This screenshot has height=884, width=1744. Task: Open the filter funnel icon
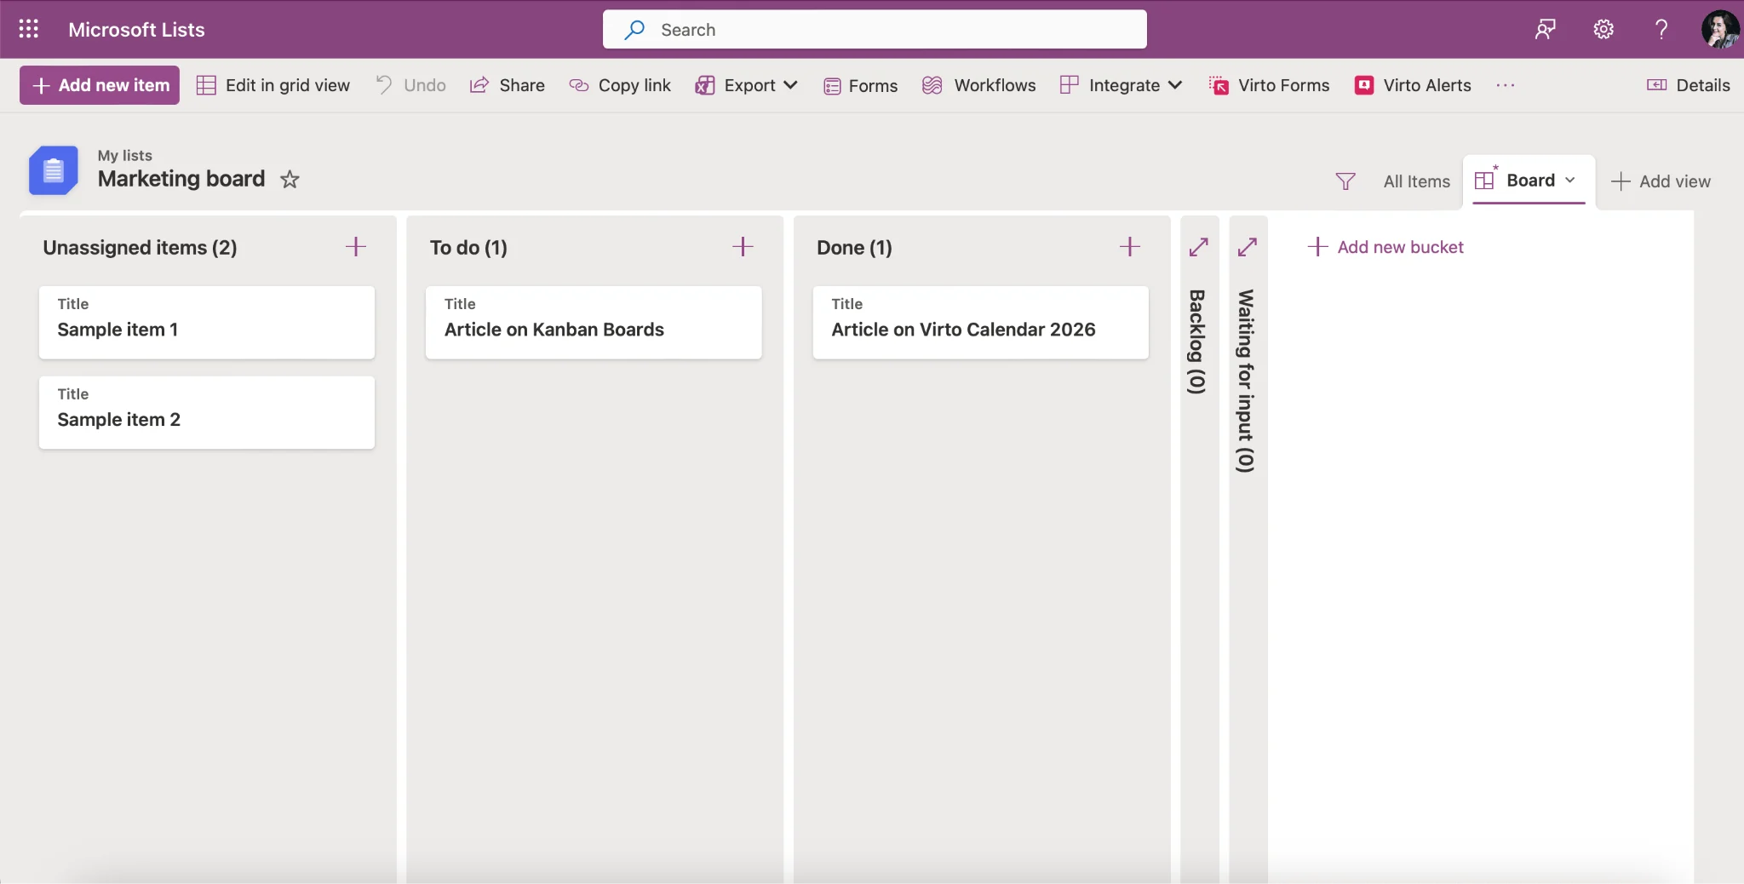point(1345,181)
